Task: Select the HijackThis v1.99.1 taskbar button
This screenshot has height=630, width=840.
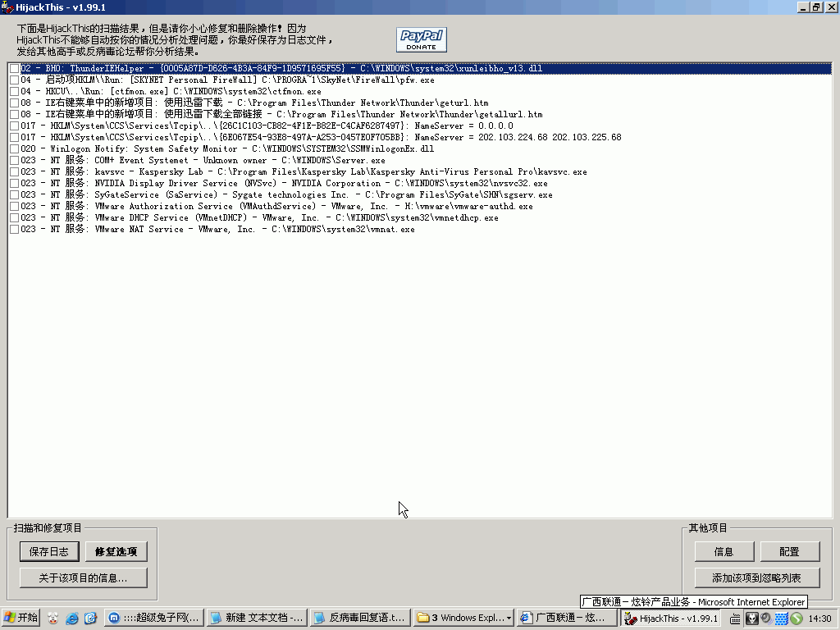Action: [x=671, y=618]
